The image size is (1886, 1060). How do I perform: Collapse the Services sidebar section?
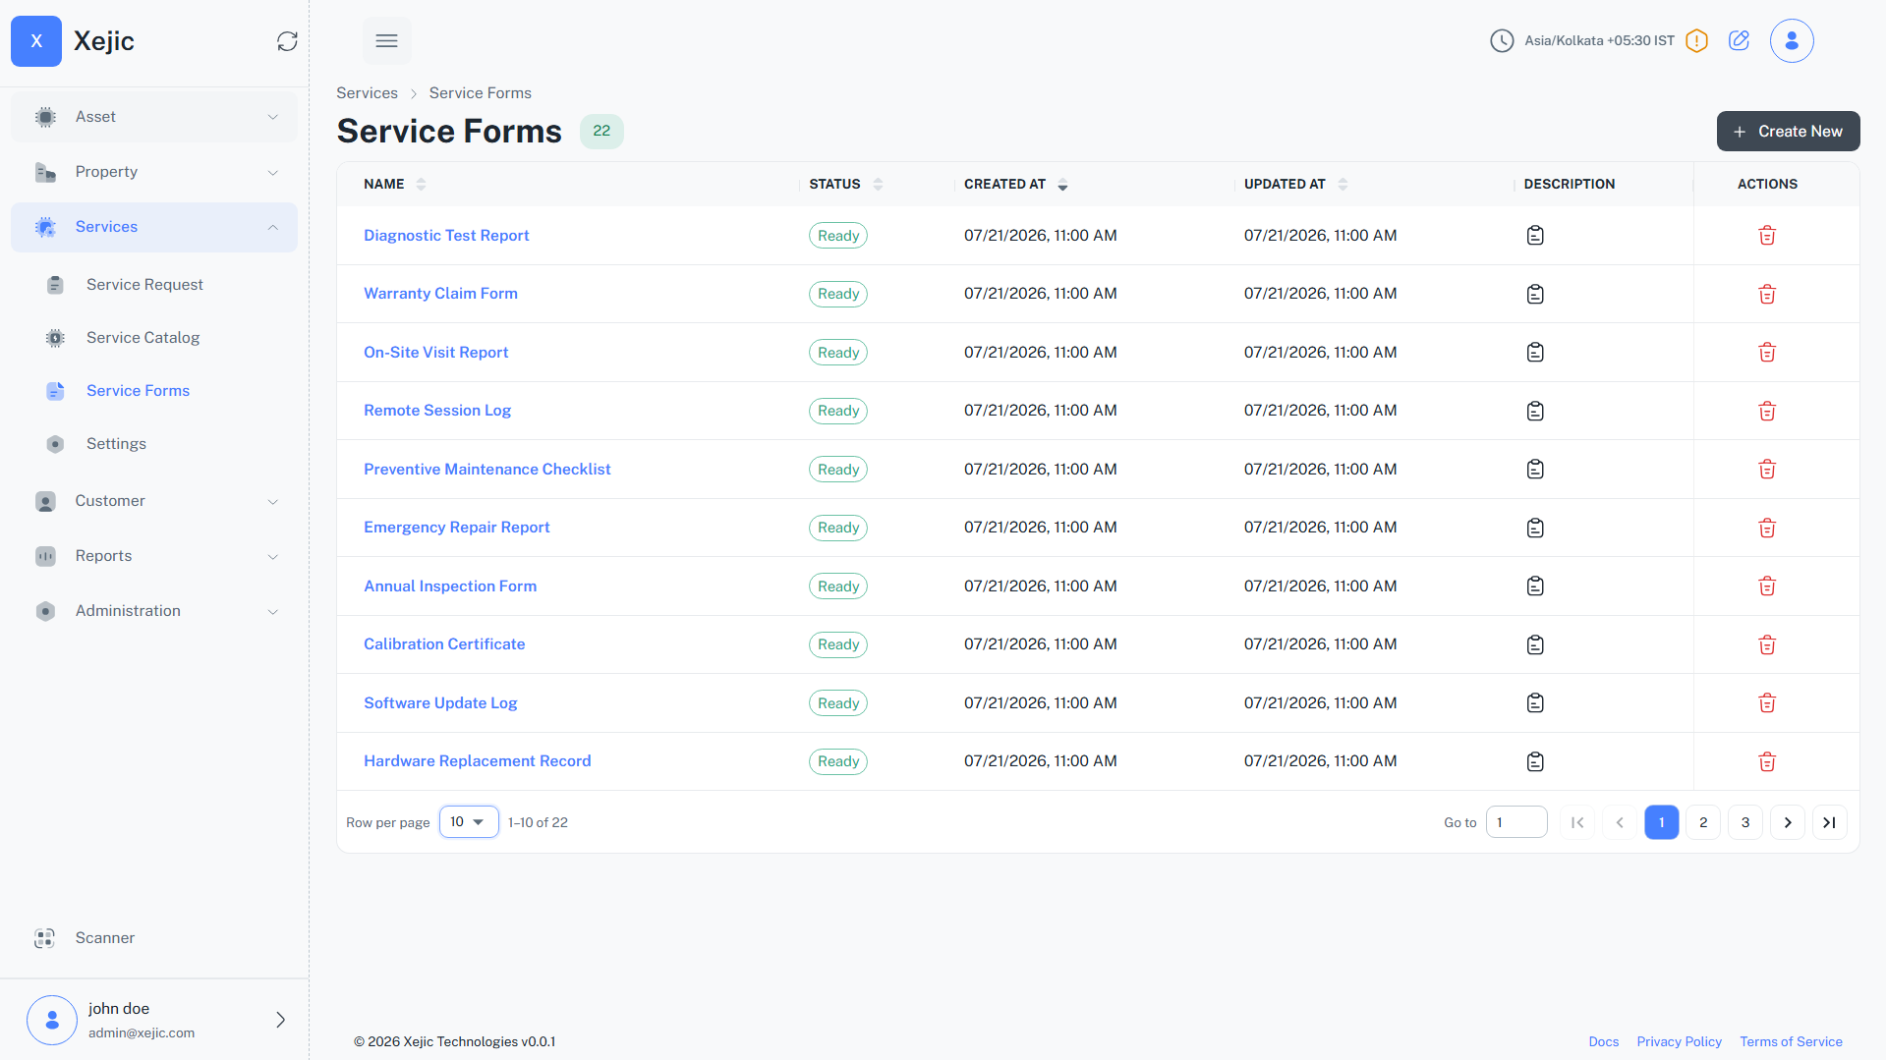click(x=154, y=227)
